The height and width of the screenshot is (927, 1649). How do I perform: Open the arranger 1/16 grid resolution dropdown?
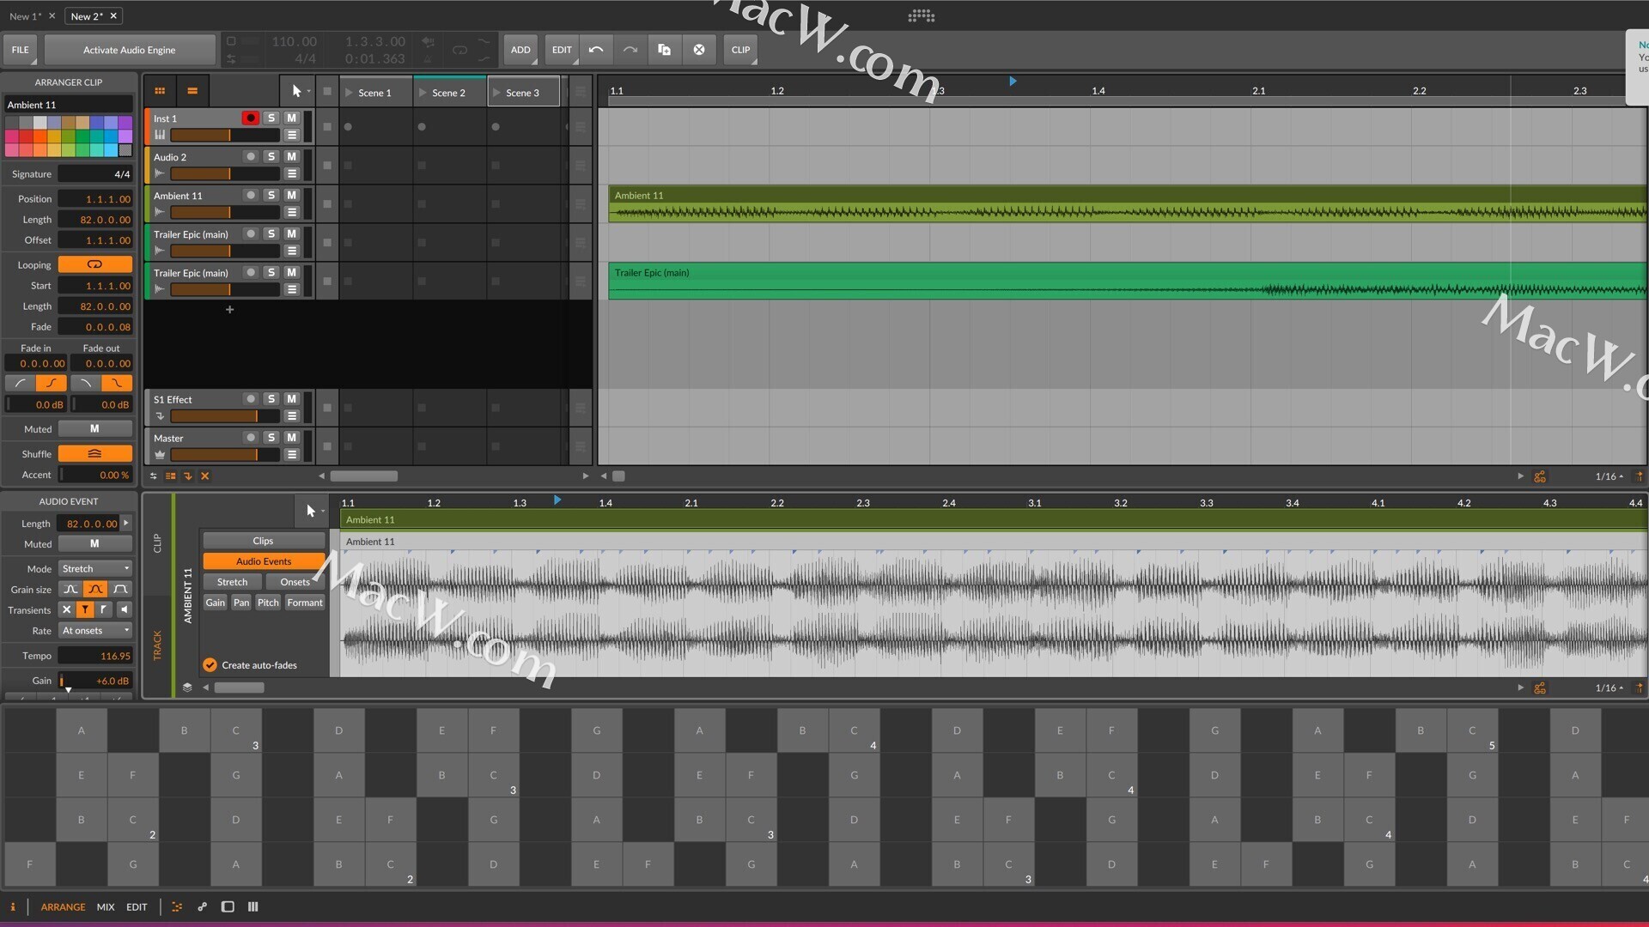coord(1609,476)
